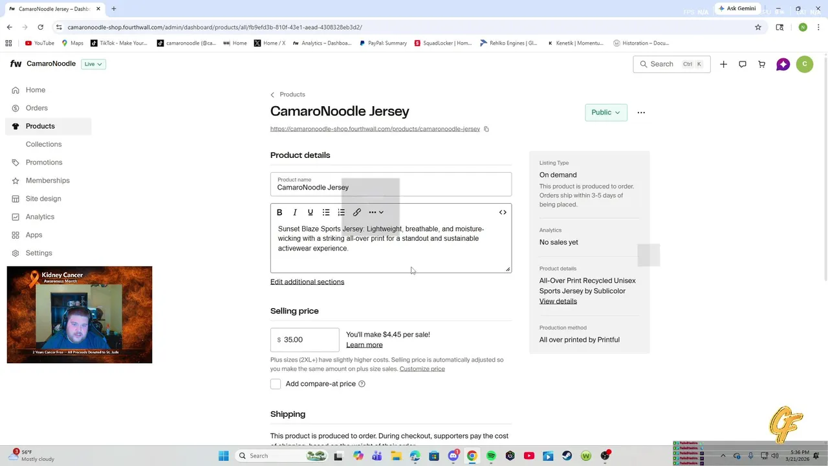The height and width of the screenshot is (466, 828).
Task: Click the Chrome address bar URL
Action: [215, 27]
